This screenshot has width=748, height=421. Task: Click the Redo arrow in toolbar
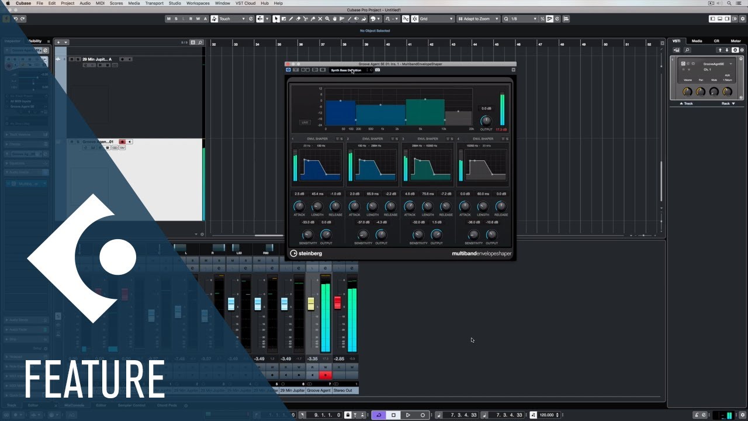23,19
